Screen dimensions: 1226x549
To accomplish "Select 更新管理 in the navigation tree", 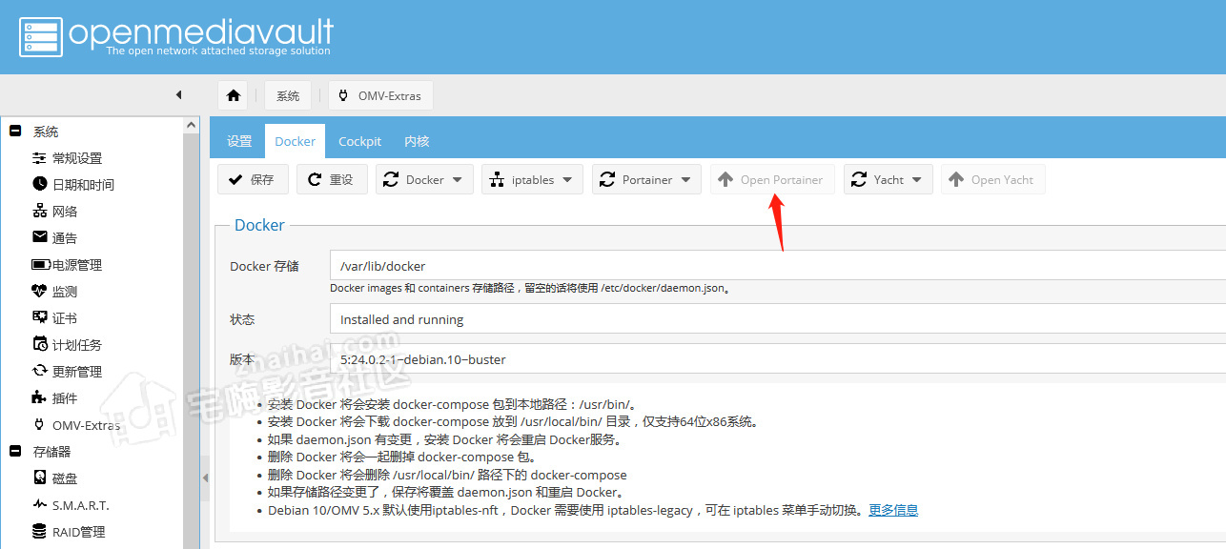I will [x=77, y=372].
